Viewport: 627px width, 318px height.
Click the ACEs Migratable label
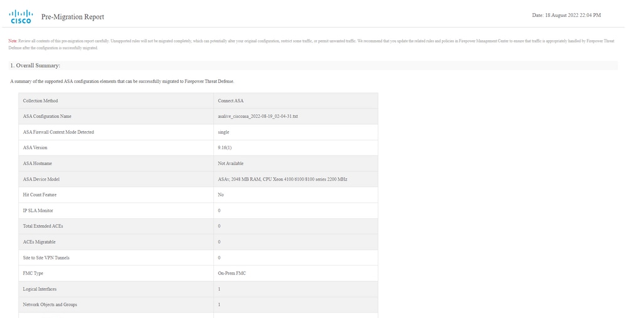point(39,242)
